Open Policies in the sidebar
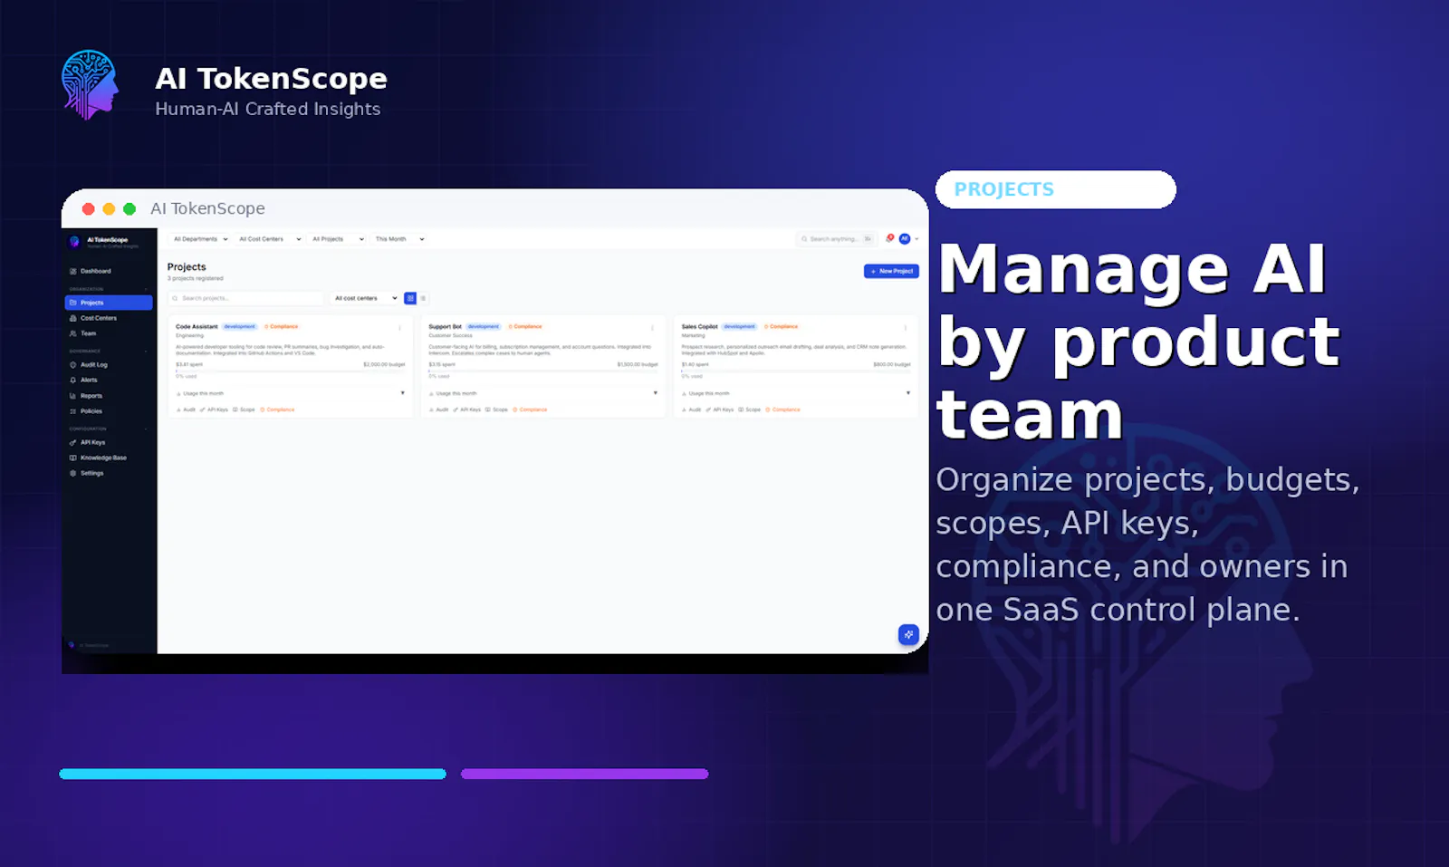The height and width of the screenshot is (867, 1449). [86, 411]
